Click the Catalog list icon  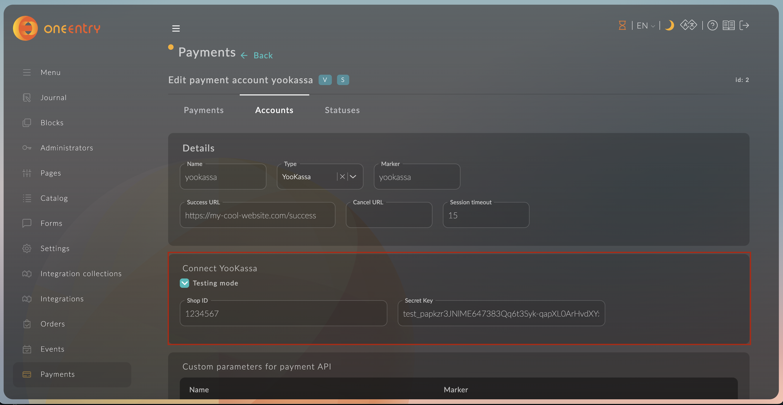pos(27,198)
